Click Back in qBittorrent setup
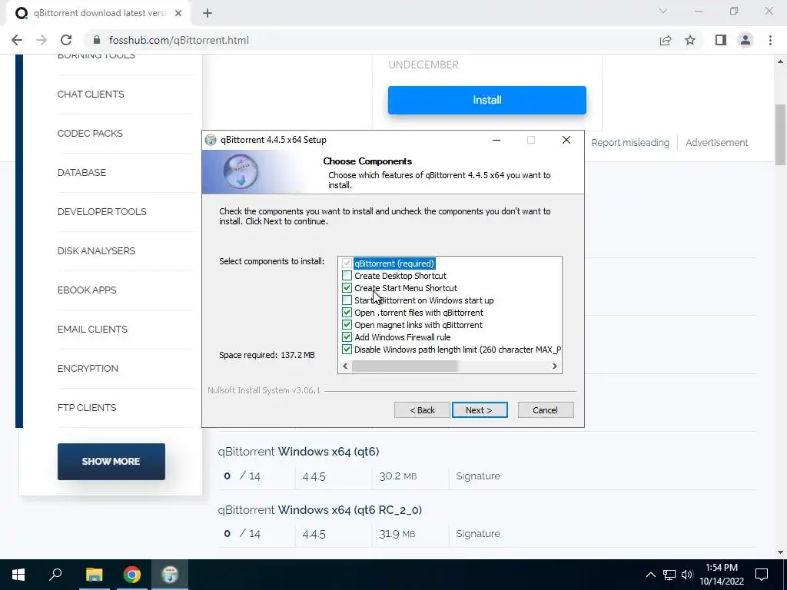The width and height of the screenshot is (787, 590). coord(422,410)
